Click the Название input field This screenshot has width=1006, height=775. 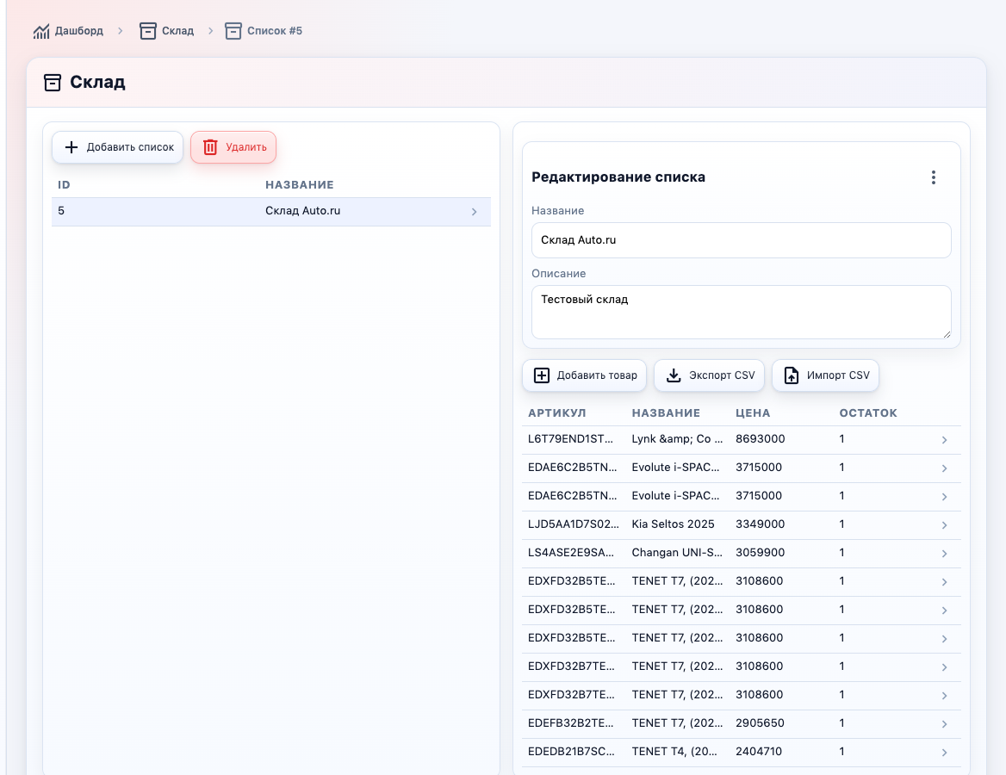741,240
